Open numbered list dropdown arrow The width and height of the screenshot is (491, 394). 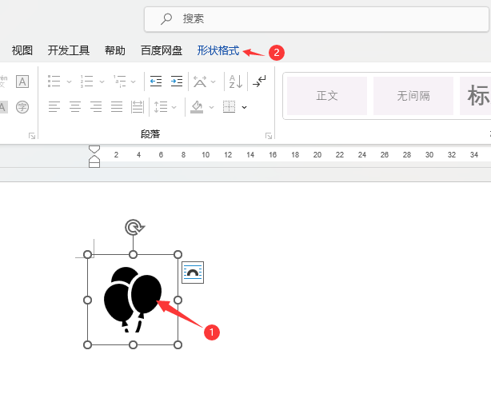pyautogui.click(x=102, y=82)
